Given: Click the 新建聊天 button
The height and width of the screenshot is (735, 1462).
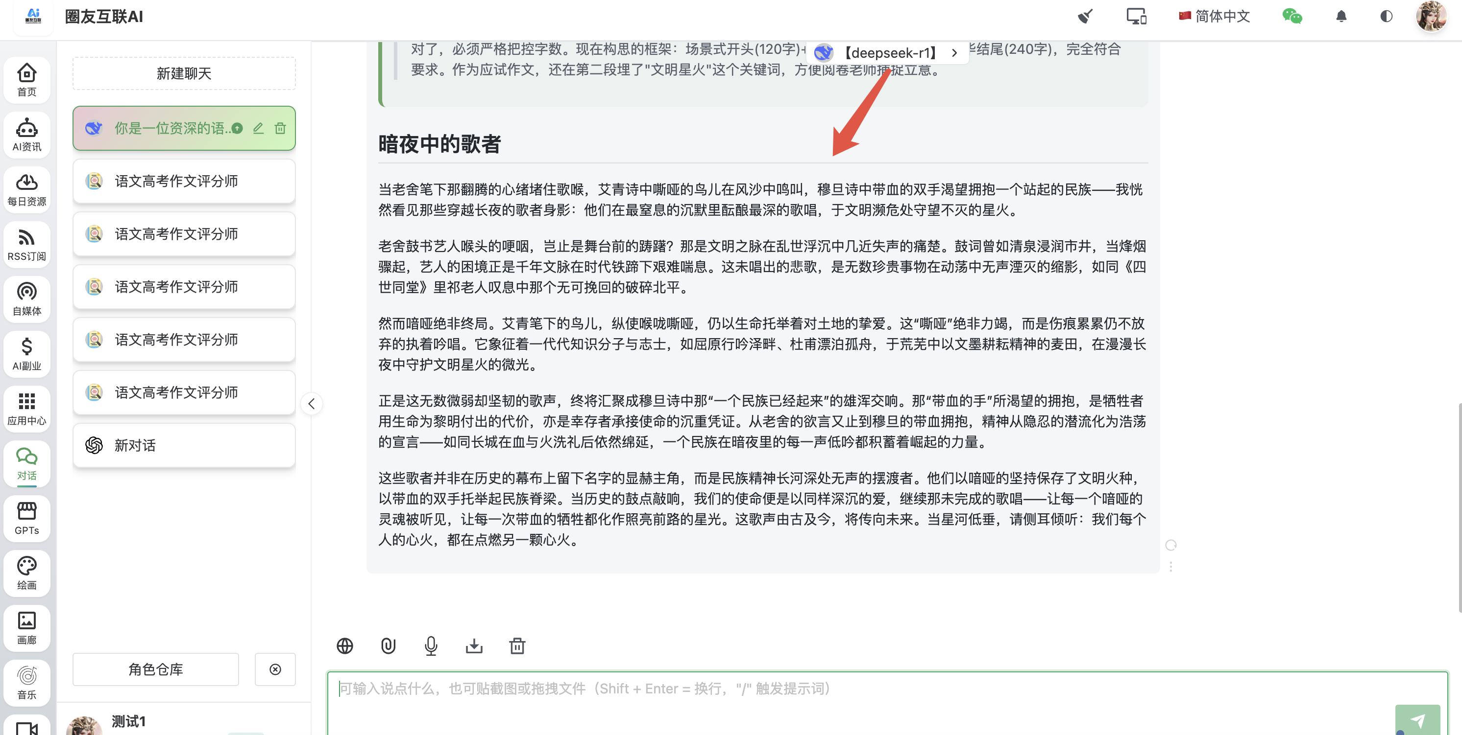Looking at the screenshot, I should click(x=184, y=73).
